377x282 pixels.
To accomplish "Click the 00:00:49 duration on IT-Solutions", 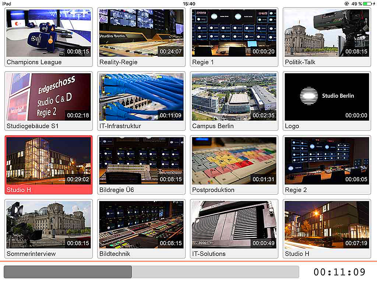I will pos(264,243).
